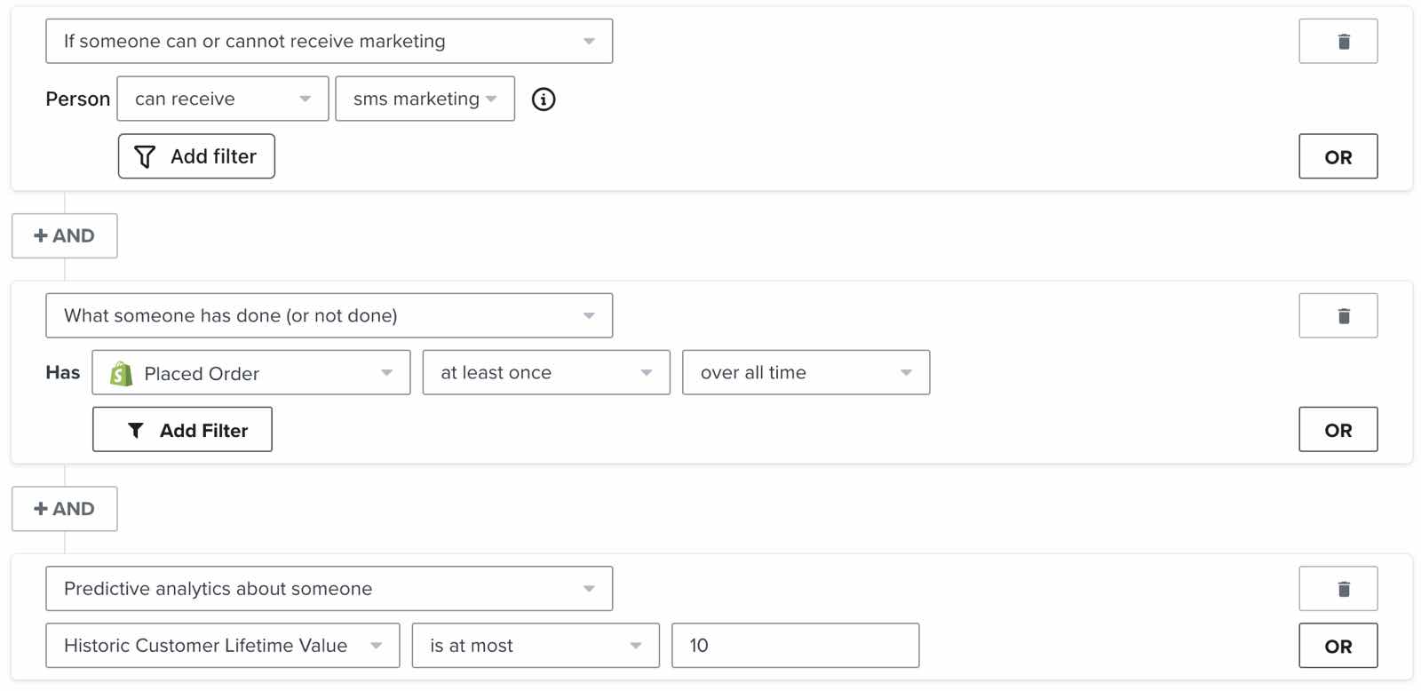Open the 'What someone has done' condition dropdown
Screen dimensions: 1421x691
(329, 316)
